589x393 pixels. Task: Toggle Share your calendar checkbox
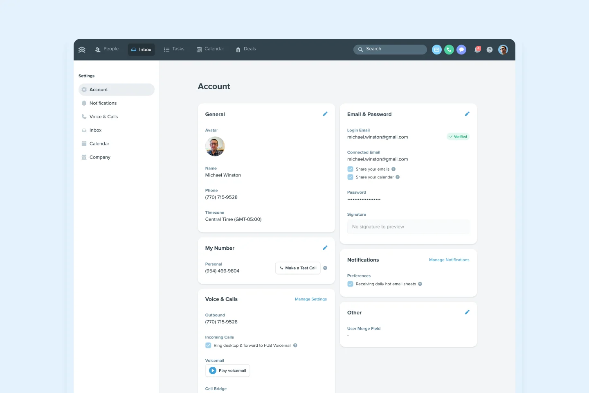(x=350, y=177)
